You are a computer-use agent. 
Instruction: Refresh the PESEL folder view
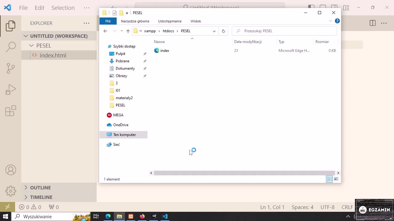click(223, 31)
